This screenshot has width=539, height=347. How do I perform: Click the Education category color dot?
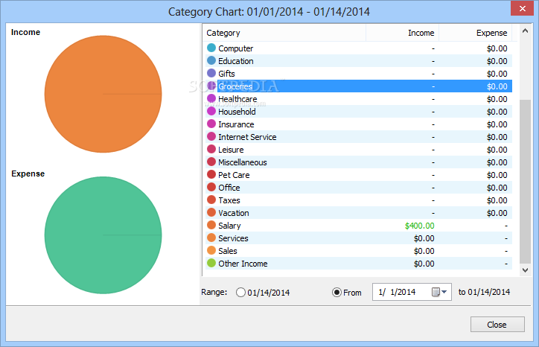[x=211, y=60]
